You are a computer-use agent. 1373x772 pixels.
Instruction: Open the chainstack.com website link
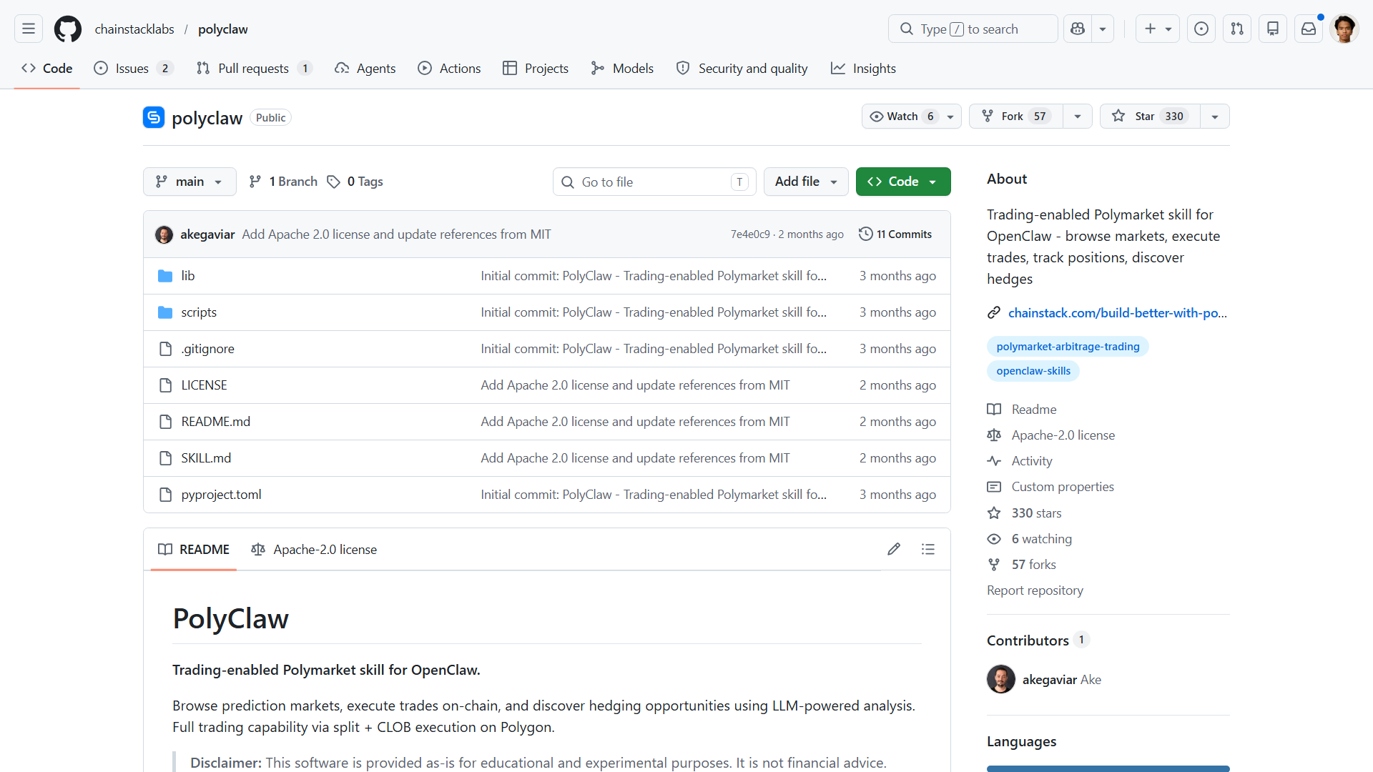point(1117,313)
